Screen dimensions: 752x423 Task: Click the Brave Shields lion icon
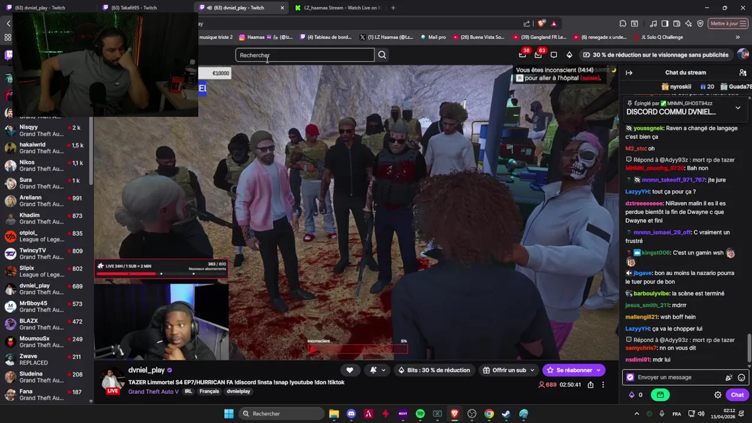click(541, 23)
